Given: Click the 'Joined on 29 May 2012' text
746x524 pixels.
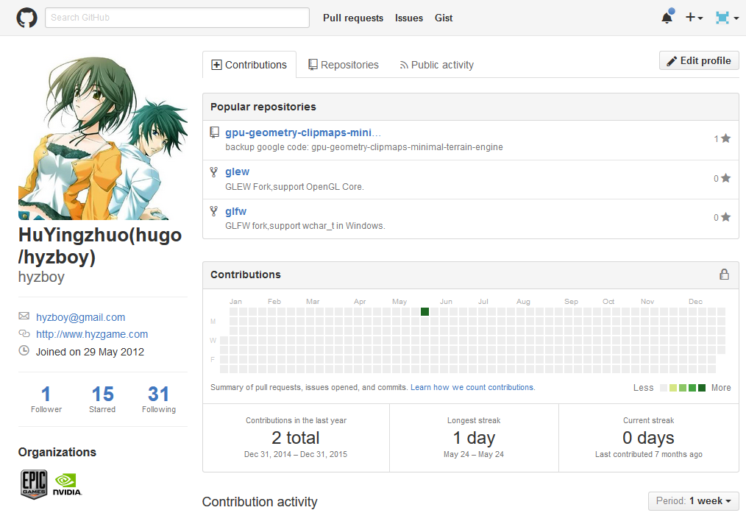Looking at the screenshot, I should pos(90,353).
